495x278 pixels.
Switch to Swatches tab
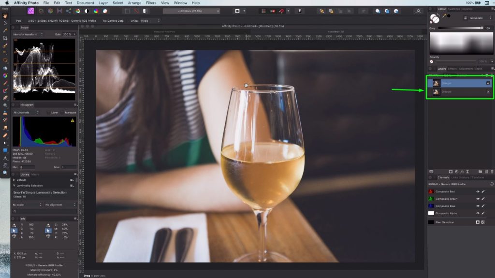(x=454, y=9)
